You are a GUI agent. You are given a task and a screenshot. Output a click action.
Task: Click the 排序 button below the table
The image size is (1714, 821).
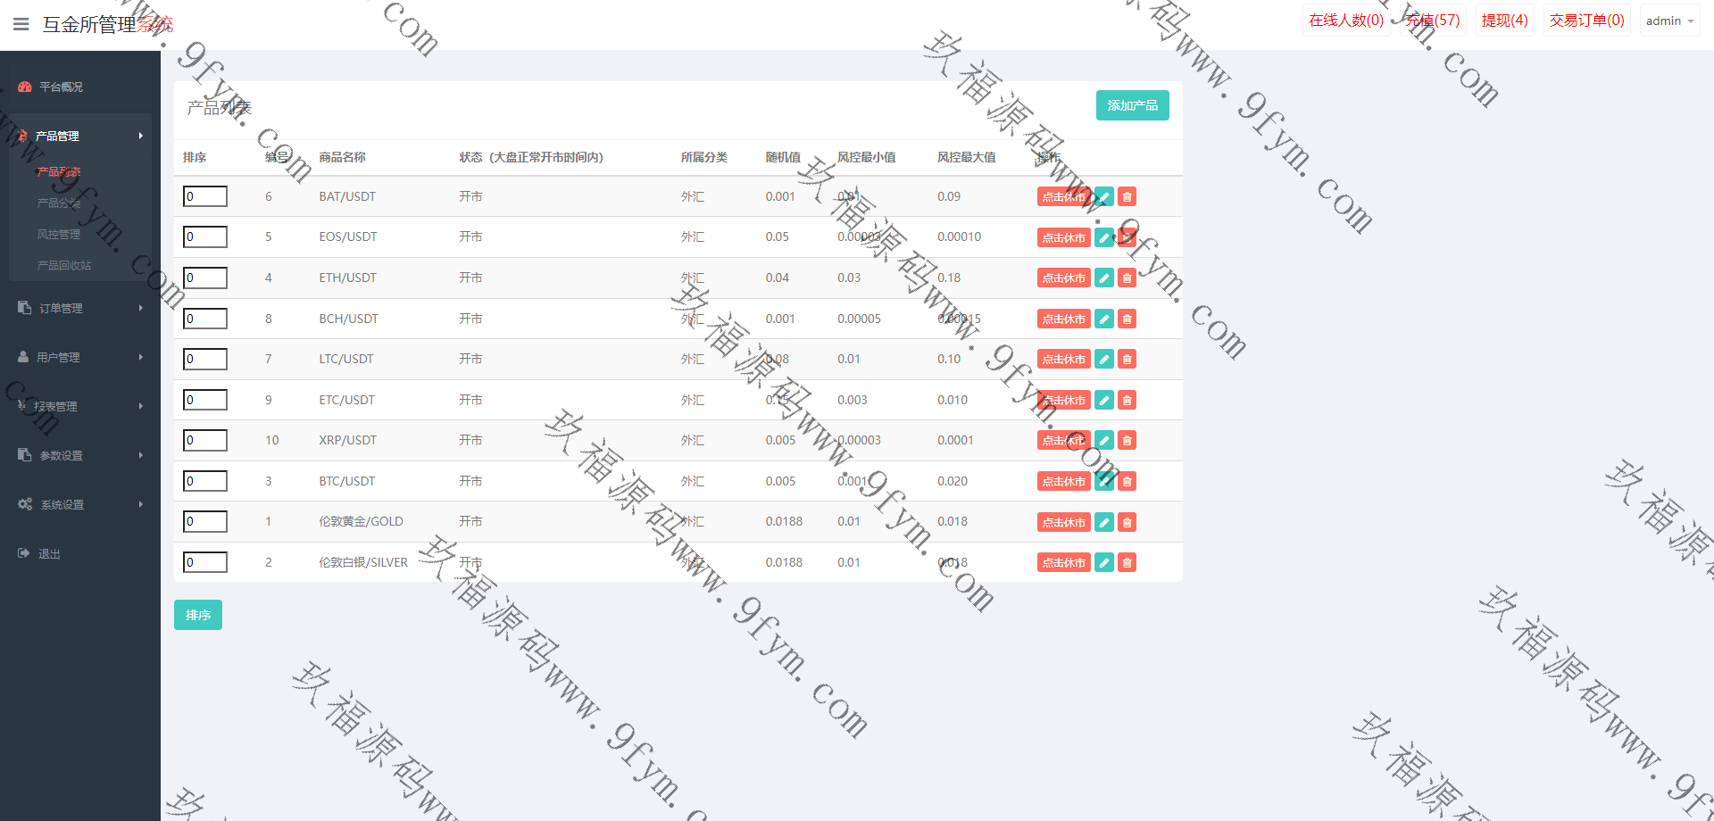(x=198, y=615)
